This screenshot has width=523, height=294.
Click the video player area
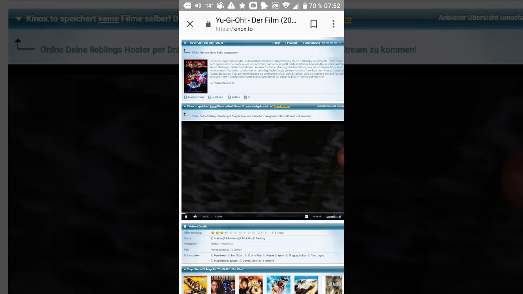(x=263, y=167)
